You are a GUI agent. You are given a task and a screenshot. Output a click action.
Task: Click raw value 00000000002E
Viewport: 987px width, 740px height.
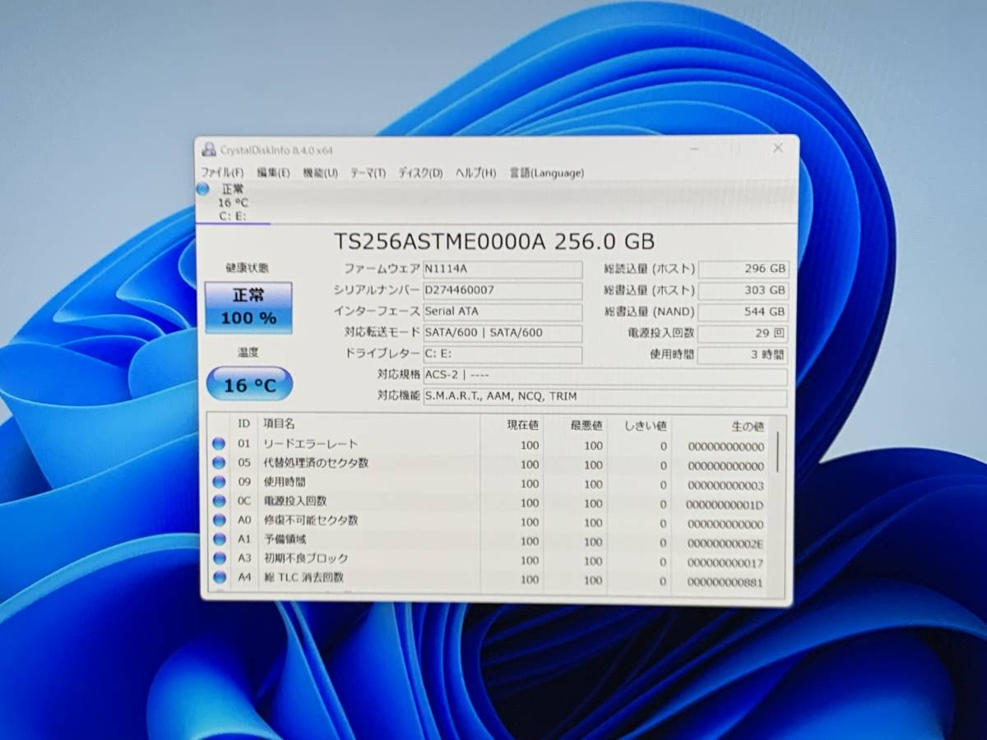pyautogui.click(x=725, y=543)
